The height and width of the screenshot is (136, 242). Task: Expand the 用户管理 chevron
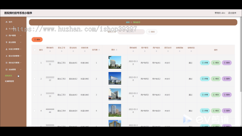[x=21, y=35]
